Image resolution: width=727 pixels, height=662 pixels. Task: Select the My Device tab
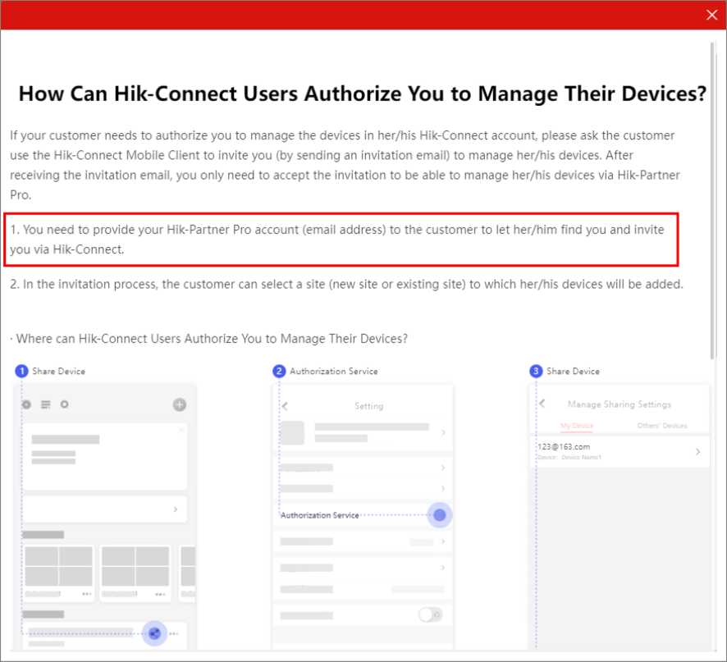(577, 426)
